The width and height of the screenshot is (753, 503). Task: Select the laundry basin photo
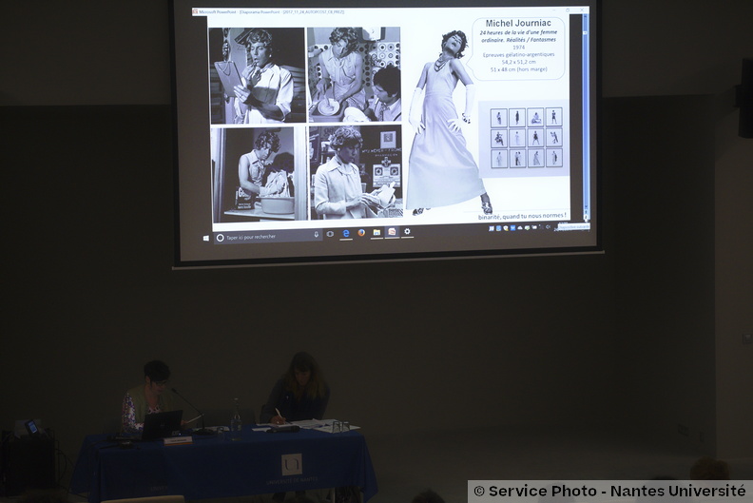pyautogui.click(x=260, y=174)
